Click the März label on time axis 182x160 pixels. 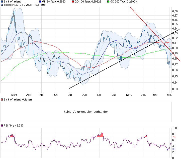[x=15, y=95]
